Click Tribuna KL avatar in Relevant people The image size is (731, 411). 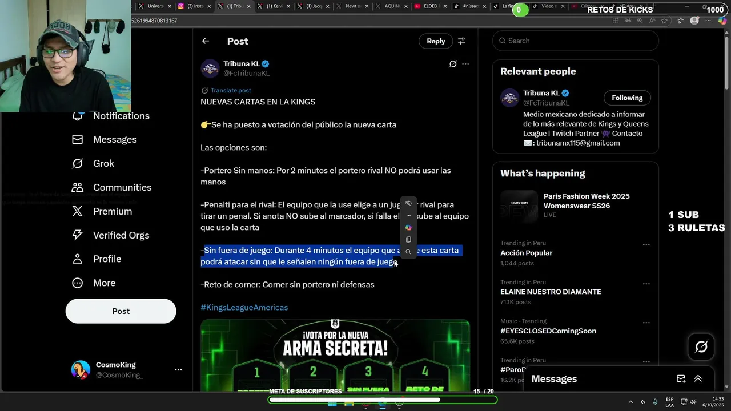[509, 98]
